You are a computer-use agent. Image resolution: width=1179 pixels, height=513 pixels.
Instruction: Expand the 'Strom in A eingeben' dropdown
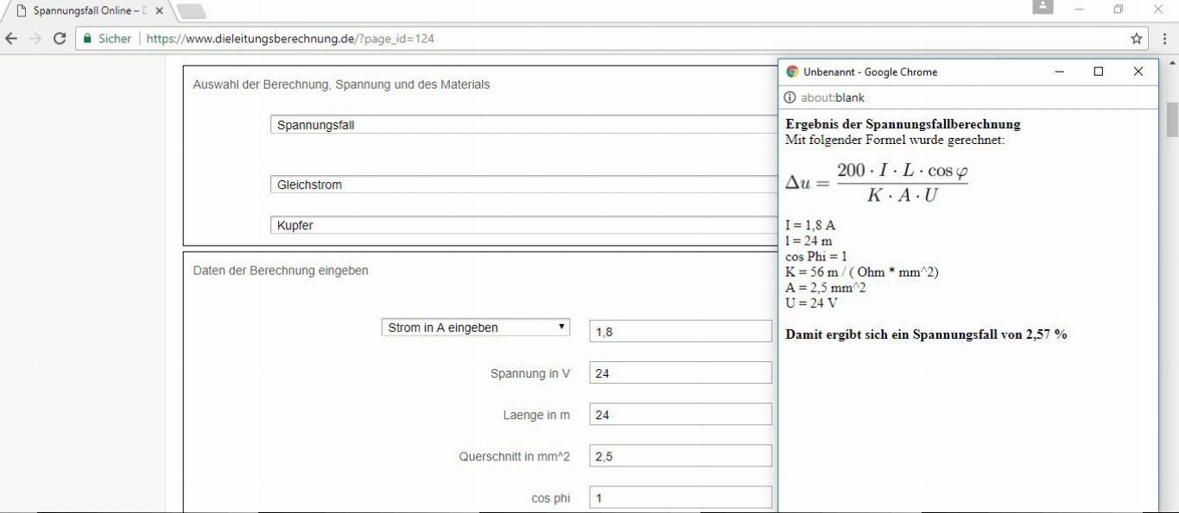click(x=476, y=328)
